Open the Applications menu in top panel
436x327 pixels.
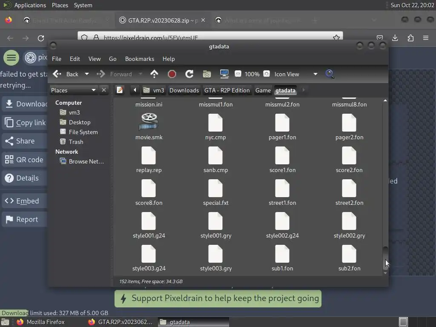(x=30, y=5)
